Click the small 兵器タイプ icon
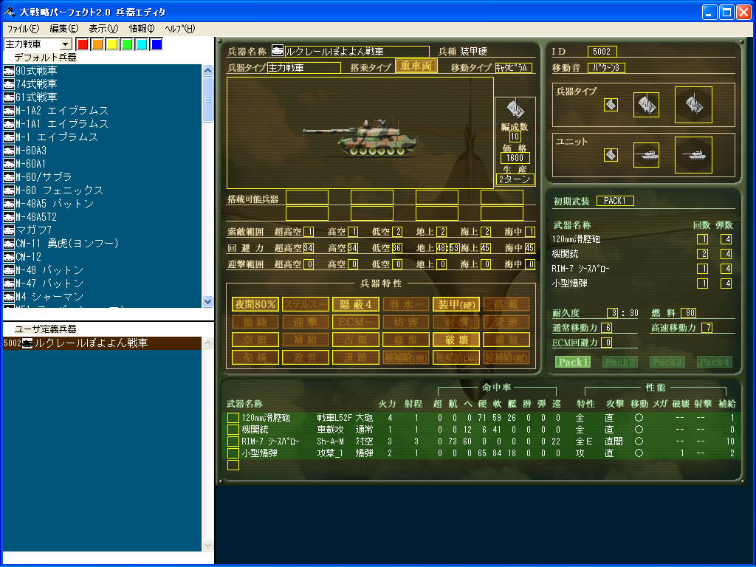This screenshot has width=756, height=567. (611, 105)
